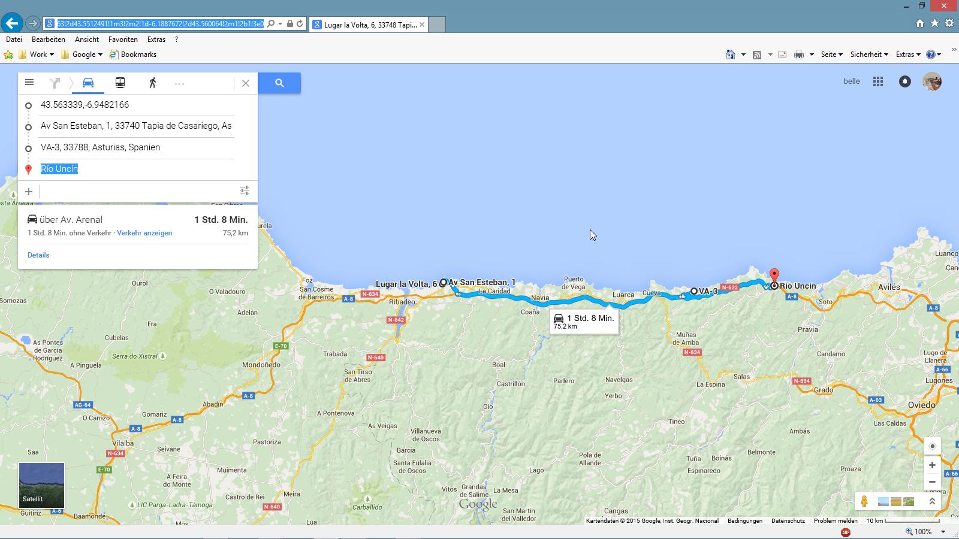Open the Ansicht menu
959x539 pixels.
click(x=87, y=40)
